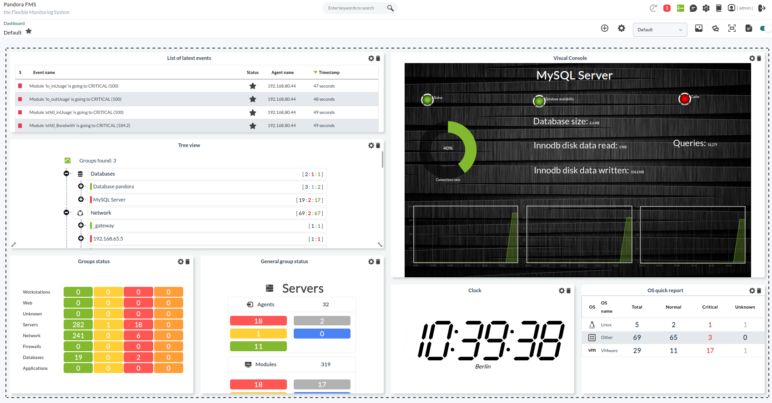Configure List of latest events widget
Screen dimensions: 772x403
tap(371, 58)
